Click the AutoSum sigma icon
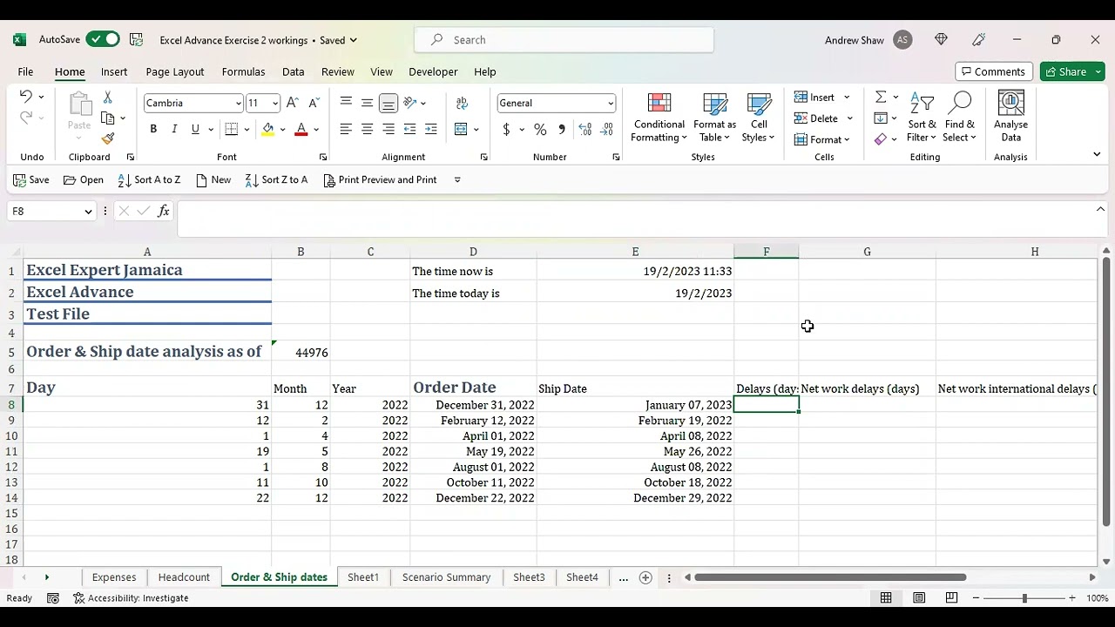 881,97
